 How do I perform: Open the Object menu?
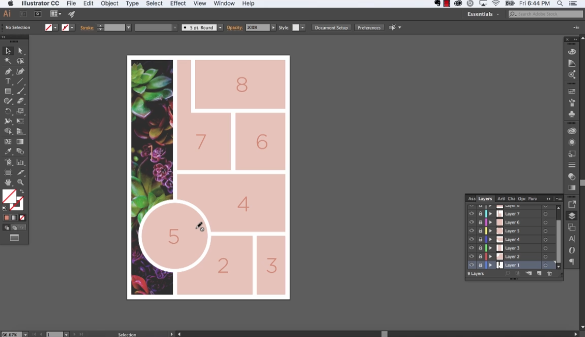(109, 3)
